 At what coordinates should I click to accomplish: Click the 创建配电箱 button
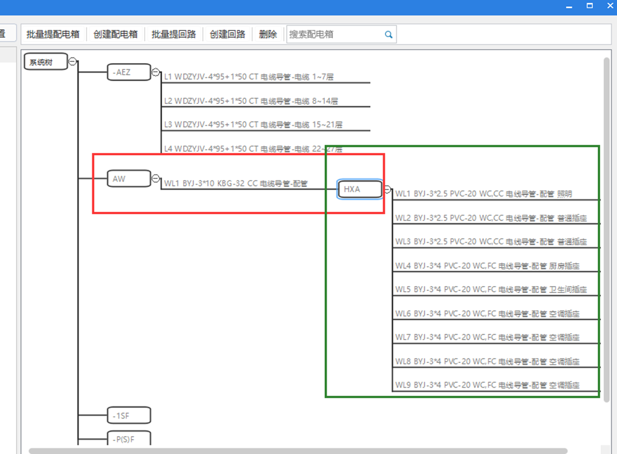pos(115,35)
